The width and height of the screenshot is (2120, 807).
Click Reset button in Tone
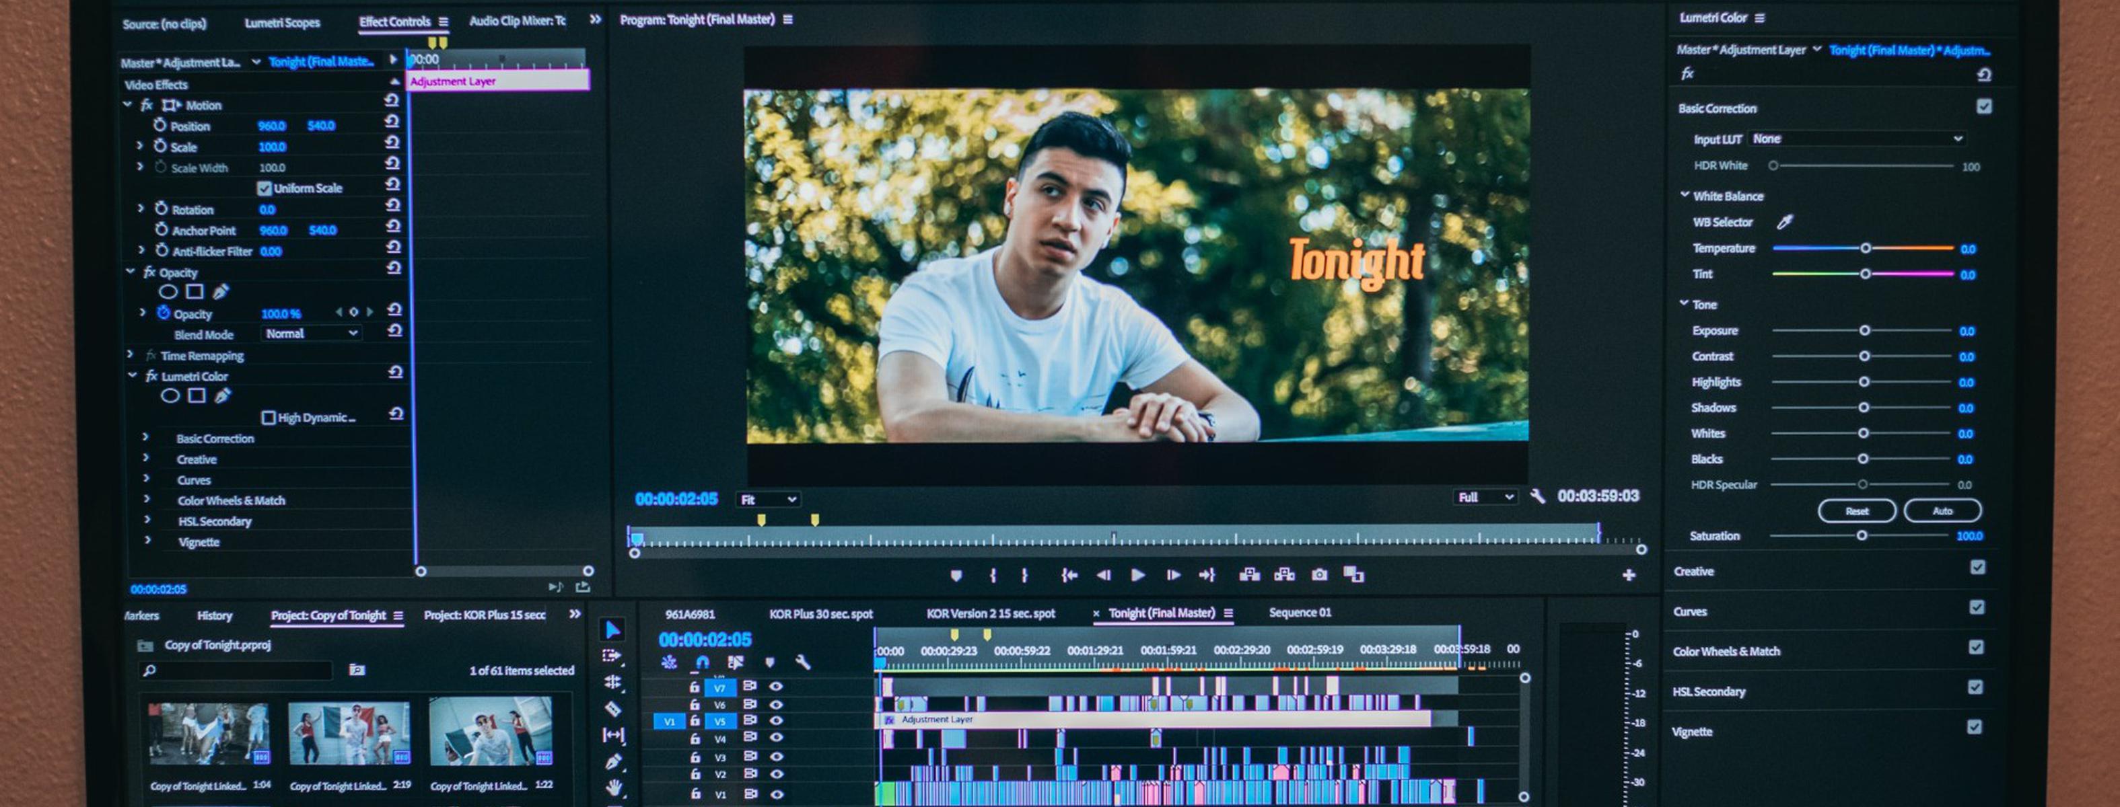tap(1857, 511)
